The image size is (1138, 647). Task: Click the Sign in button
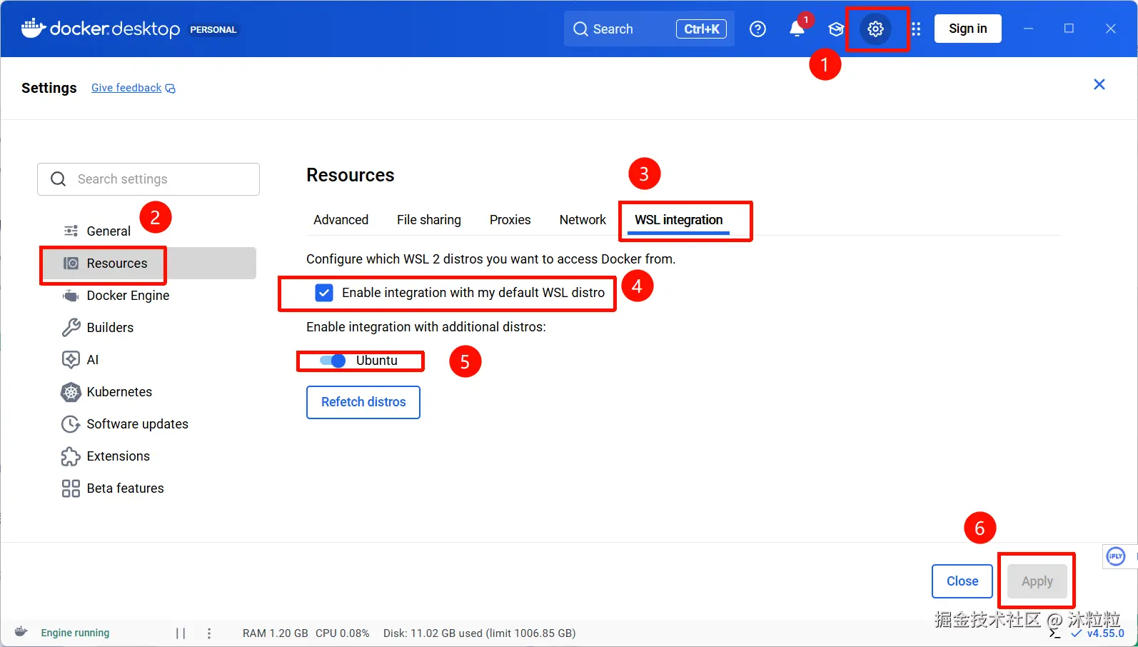[x=968, y=29]
